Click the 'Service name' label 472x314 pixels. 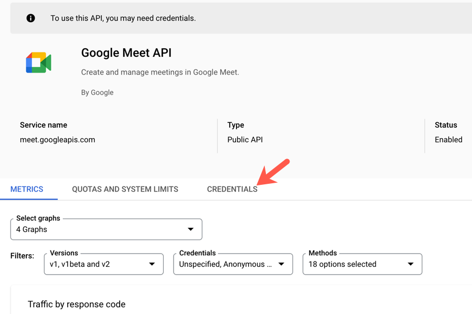click(44, 125)
